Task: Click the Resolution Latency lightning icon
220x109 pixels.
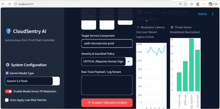Action: (x=138, y=27)
